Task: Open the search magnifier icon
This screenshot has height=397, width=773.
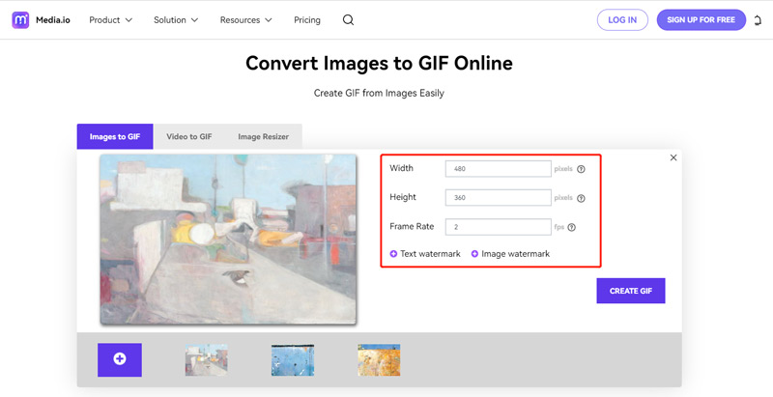Action: 348,20
